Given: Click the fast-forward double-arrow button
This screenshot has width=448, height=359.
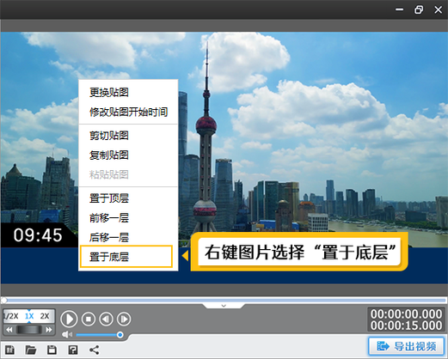Looking at the screenshot, I should [x=49, y=330].
